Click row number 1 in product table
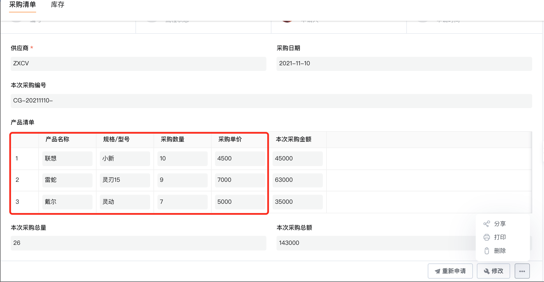The image size is (544, 282). point(17,158)
